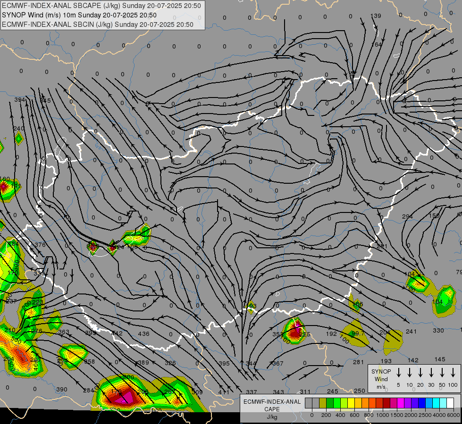The width and height of the screenshot is (462, 424).
Task: Click the 10 m/s wind arrow in legend
Action: coord(409,373)
